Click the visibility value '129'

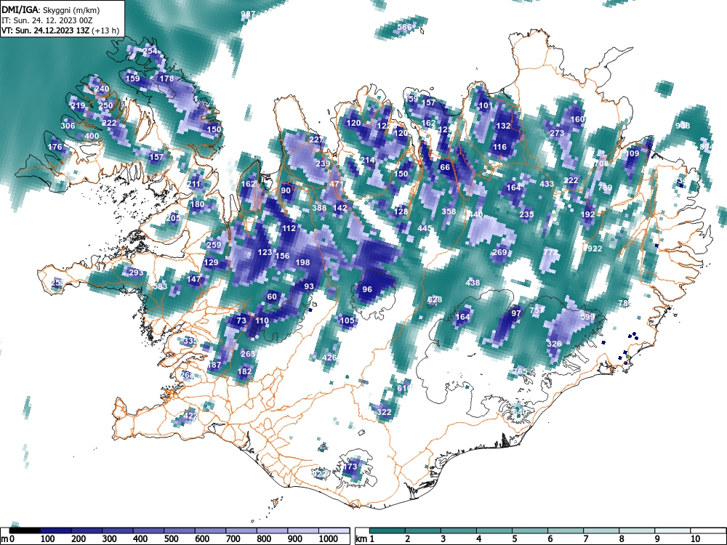(211, 262)
